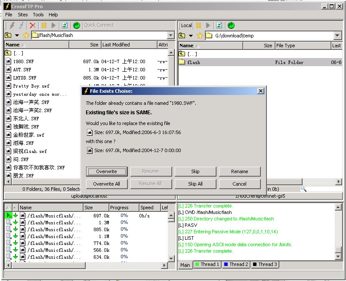Viewport: 346px width, 281px height.
Task: Click the Skip All button
Action: (195, 184)
